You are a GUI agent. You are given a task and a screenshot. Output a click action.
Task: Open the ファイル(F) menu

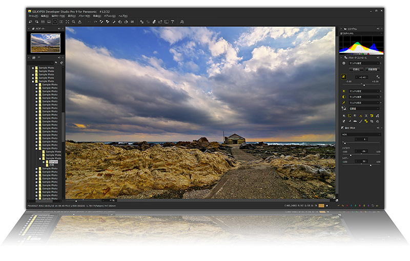tap(33, 16)
